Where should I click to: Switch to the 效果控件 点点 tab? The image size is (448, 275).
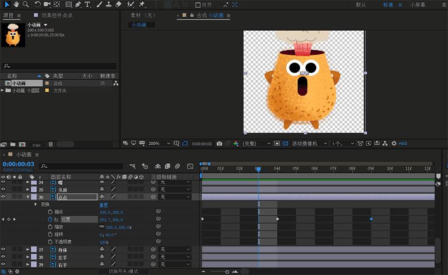[x=58, y=15]
